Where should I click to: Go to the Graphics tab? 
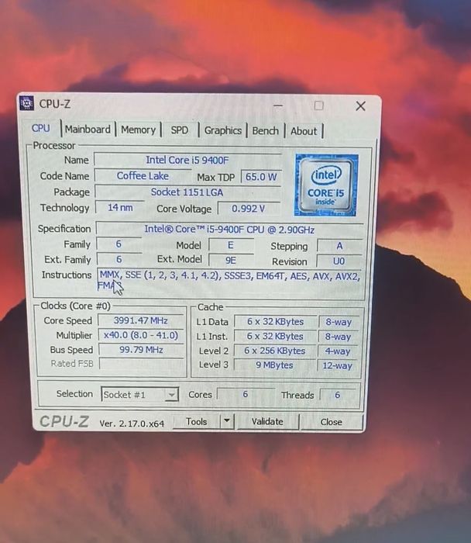coord(222,130)
